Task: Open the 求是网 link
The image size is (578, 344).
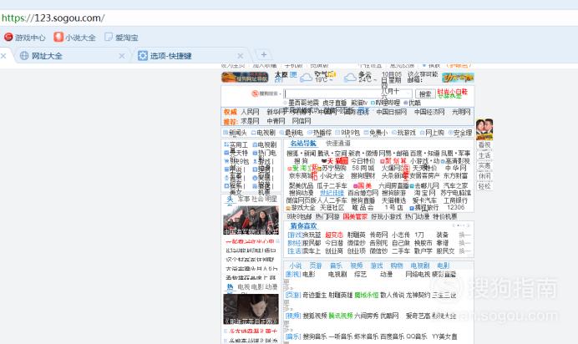Action: [250, 121]
